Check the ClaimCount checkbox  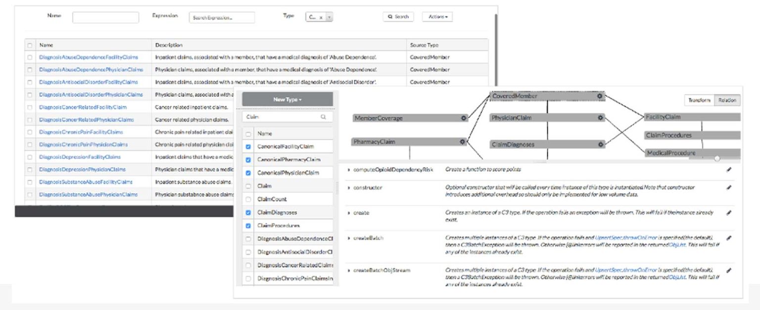[248, 199]
